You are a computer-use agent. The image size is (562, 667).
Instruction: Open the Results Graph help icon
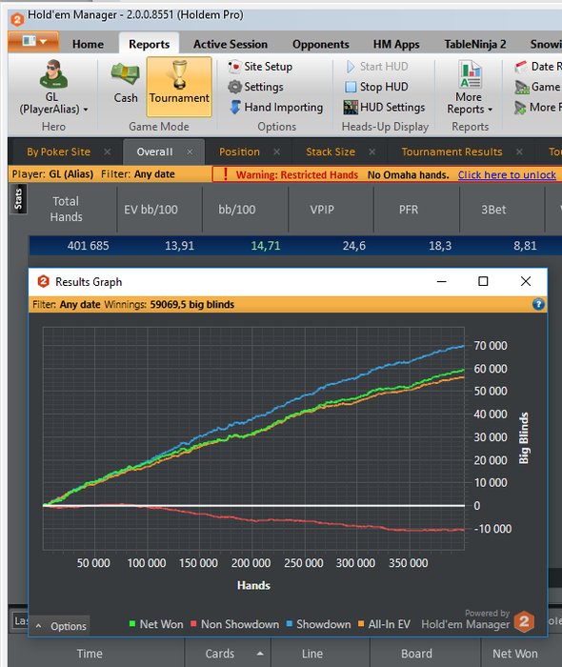pyautogui.click(x=538, y=304)
